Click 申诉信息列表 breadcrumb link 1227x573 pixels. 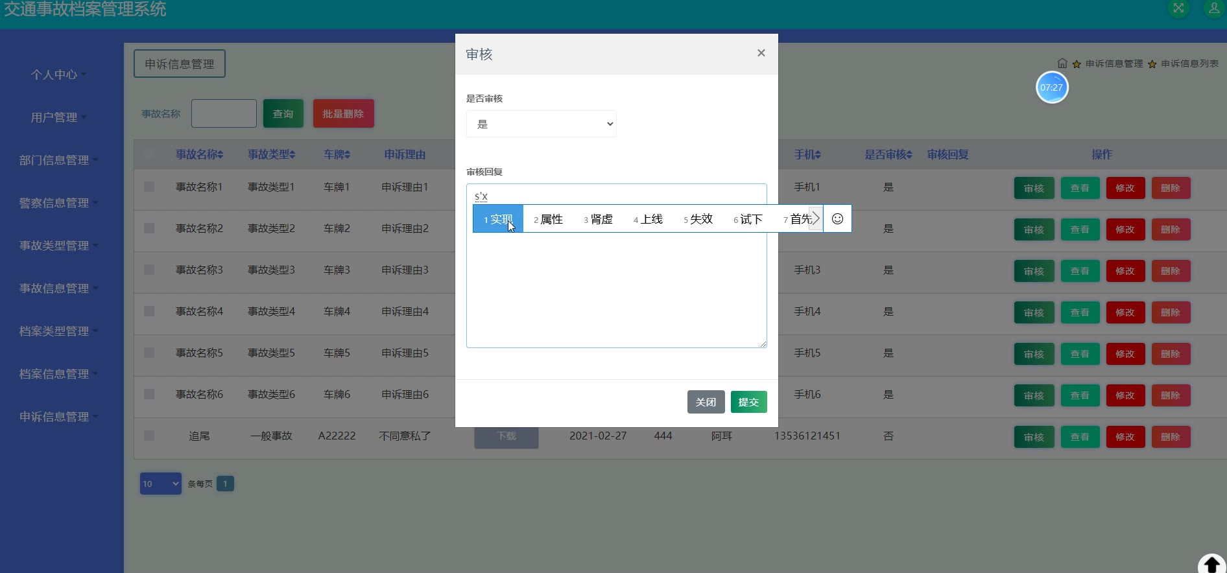pyautogui.click(x=1189, y=64)
